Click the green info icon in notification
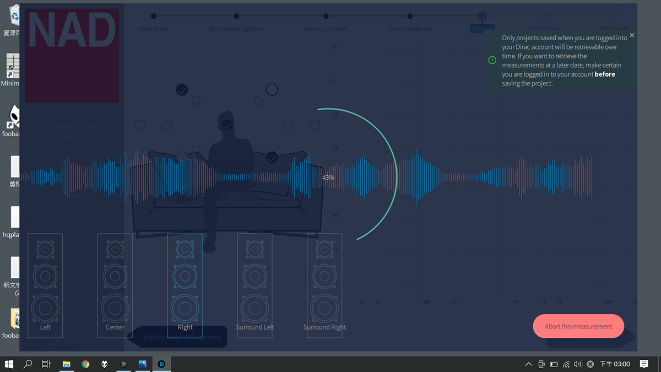661x372 pixels. (492, 60)
